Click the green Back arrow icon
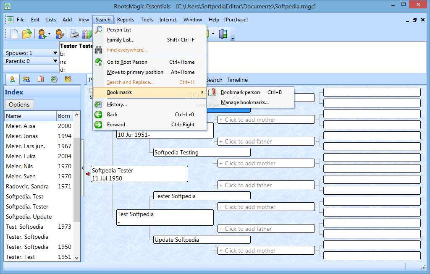The height and width of the screenshot is (274, 430). pos(98,115)
